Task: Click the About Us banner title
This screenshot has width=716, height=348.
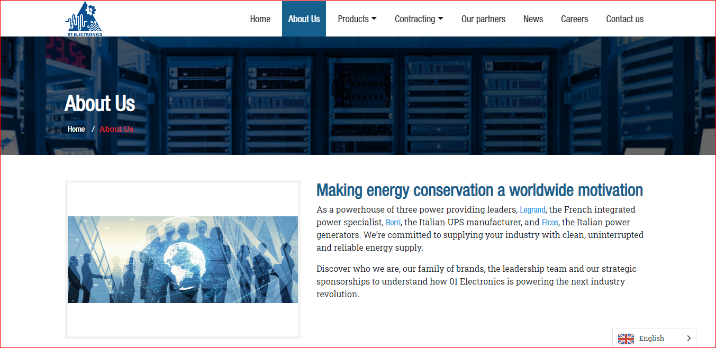Action: tap(100, 104)
